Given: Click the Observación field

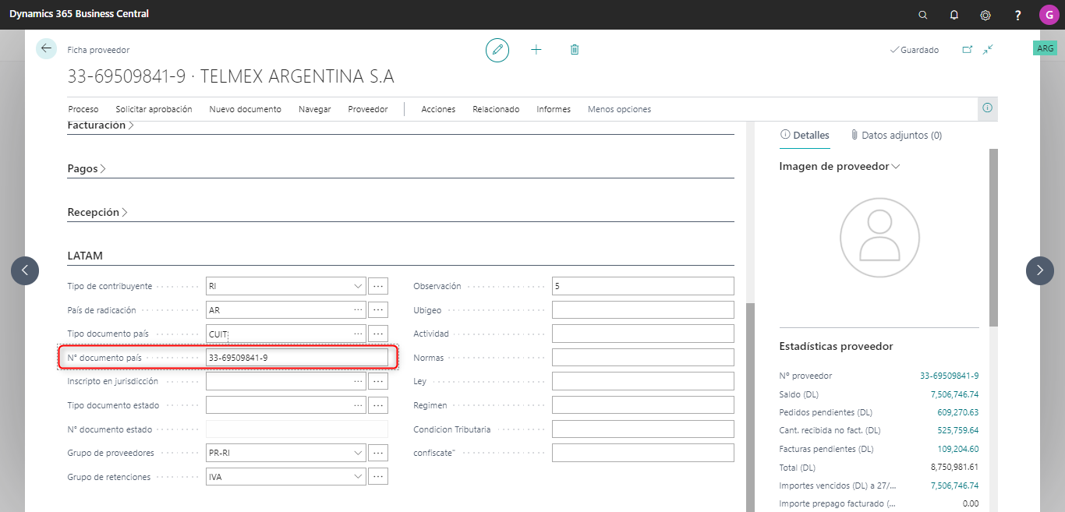Looking at the screenshot, I should [x=642, y=286].
